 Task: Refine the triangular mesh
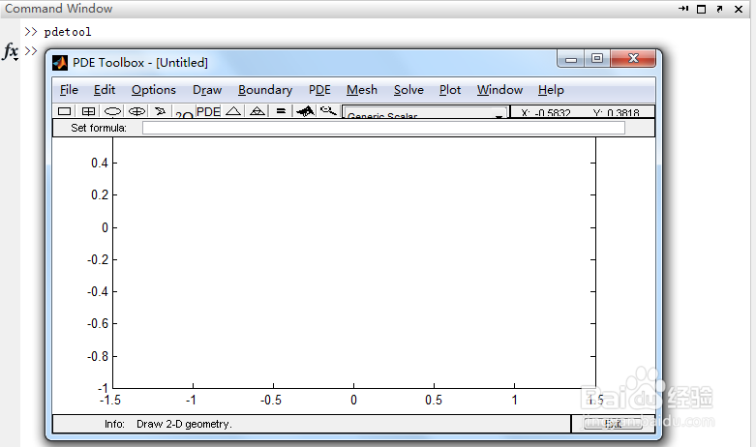(x=257, y=111)
